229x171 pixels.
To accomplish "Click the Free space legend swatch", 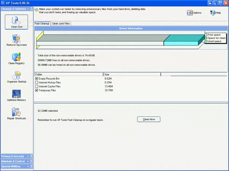I will coord(206,35).
